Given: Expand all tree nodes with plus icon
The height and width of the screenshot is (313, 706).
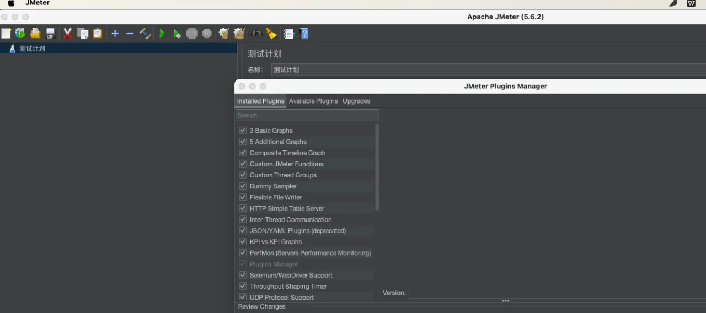Looking at the screenshot, I should [115, 34].
